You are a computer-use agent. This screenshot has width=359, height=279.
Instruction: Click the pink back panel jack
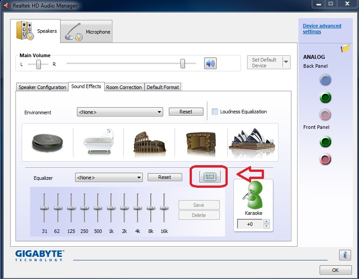325,115
